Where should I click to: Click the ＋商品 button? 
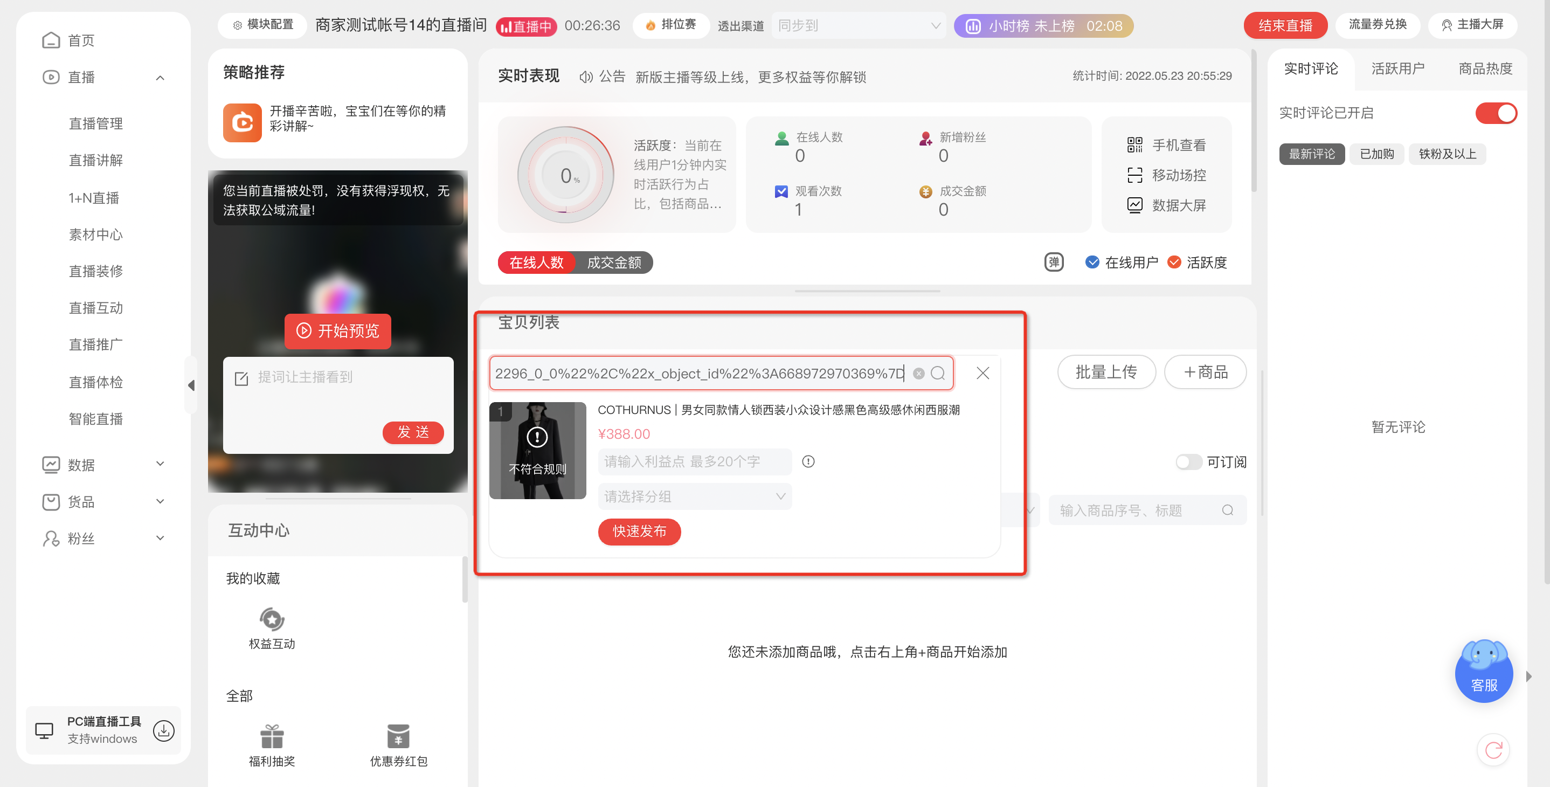(x=1205, y=372)
